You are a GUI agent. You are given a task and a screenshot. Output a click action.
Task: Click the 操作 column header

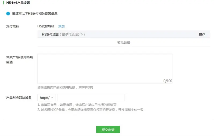click(202, 35)
